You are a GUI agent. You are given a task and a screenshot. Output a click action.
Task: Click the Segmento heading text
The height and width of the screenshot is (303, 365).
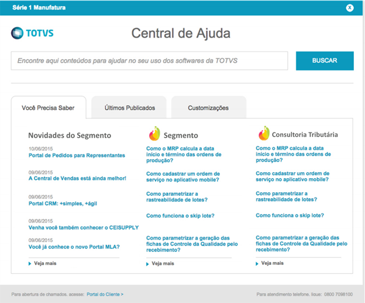coord(181,135)
